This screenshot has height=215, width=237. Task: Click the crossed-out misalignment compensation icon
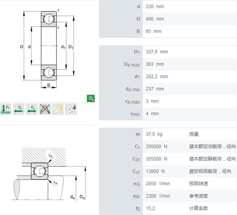(45, 109)
